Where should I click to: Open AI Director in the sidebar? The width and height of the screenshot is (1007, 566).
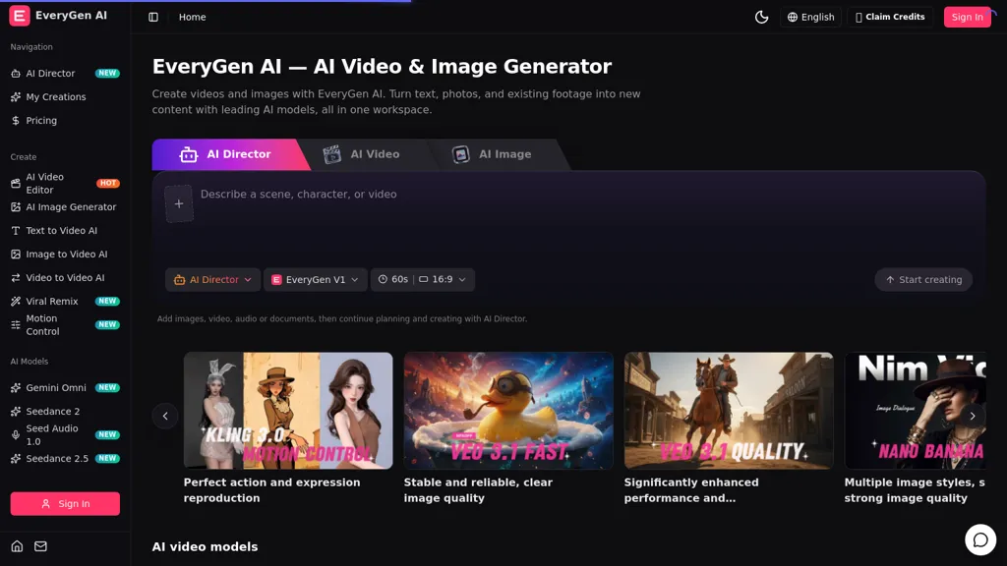(65, 73)
